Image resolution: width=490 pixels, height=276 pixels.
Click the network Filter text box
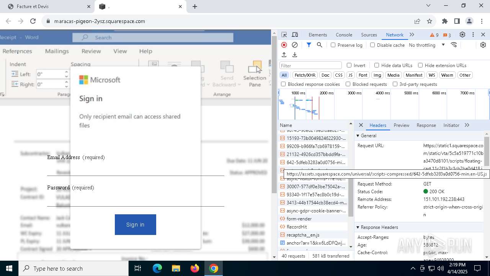[x=310, y=66]
